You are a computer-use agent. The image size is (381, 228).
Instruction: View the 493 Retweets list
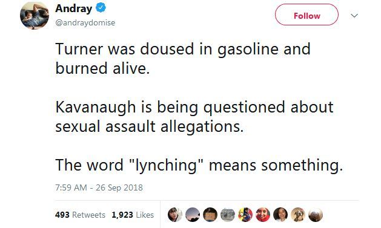[x=80, y=215]
